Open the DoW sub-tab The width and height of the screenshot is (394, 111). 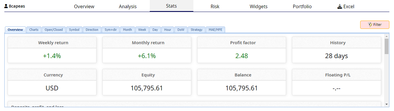coord(181,30)
